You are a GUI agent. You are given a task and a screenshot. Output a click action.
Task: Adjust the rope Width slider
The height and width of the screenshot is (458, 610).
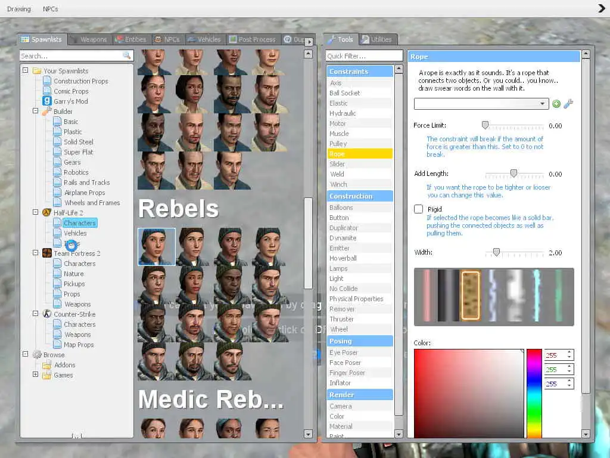[x=496, y=252]
